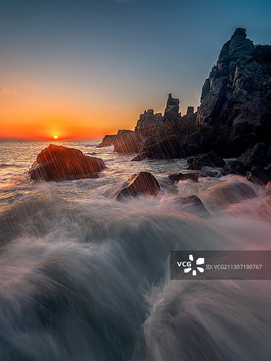Screen dimensions: 271x361
Task: Click the VCG watermark letters
Action: pyautogui.click(x=184, y=265)
